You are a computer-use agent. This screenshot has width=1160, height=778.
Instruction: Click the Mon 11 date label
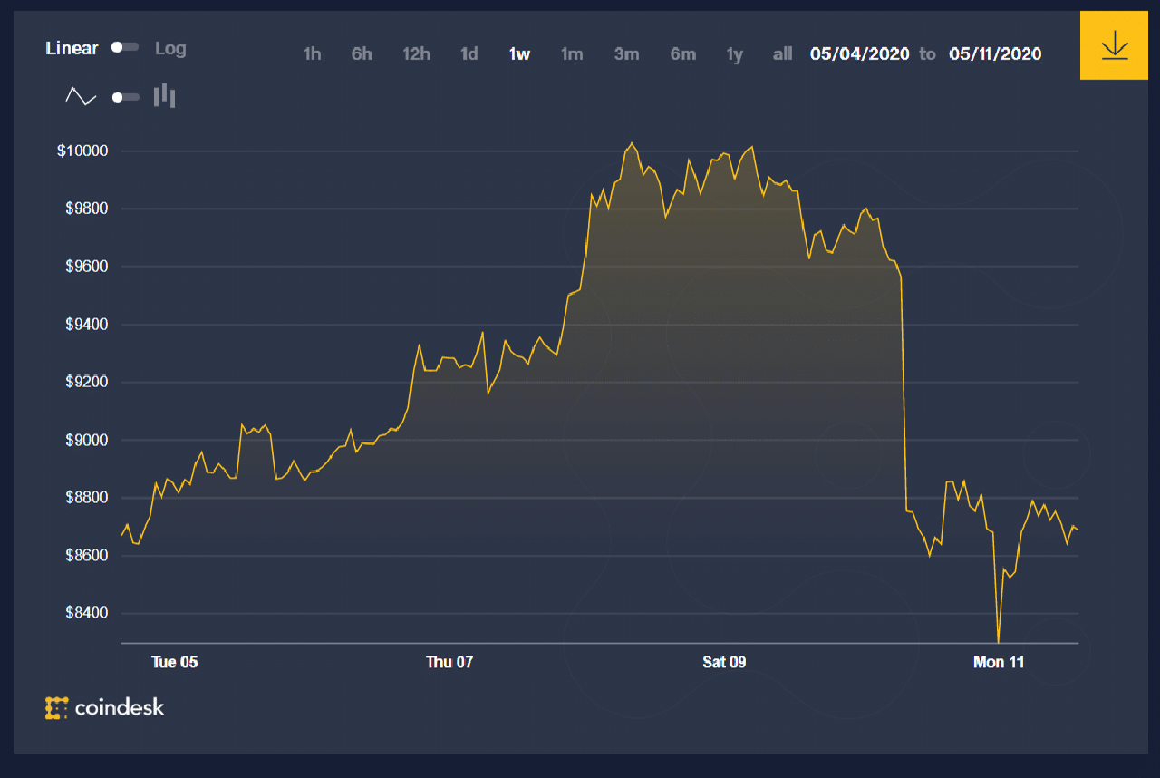tap(999, 662)
